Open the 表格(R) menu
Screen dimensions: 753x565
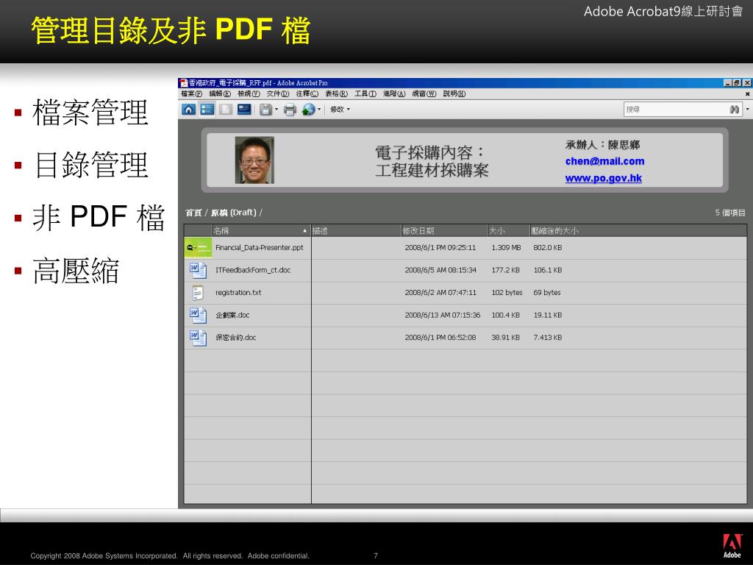pos(336,93)
